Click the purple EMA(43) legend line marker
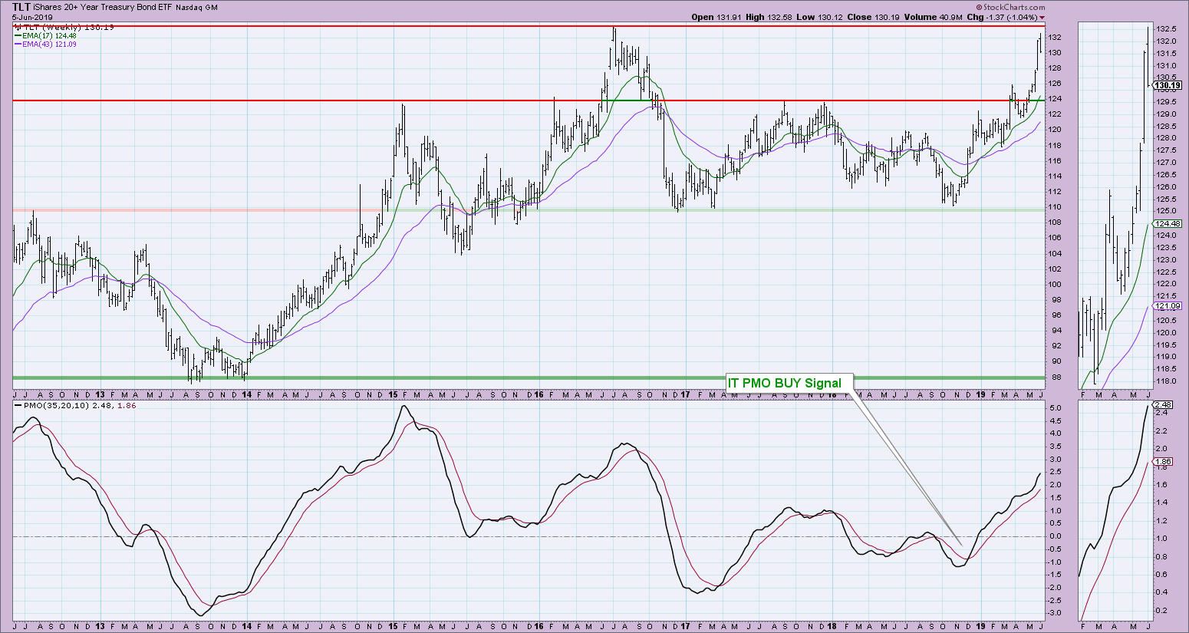 click(x=17, y=45)
